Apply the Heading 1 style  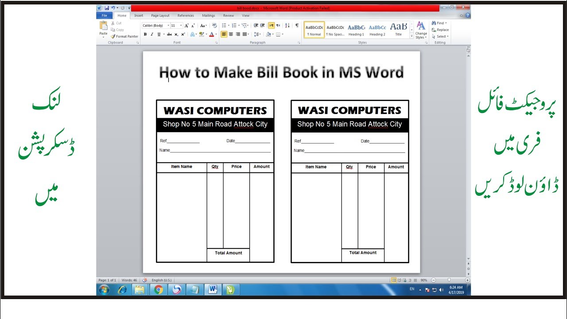coord(356,30)
